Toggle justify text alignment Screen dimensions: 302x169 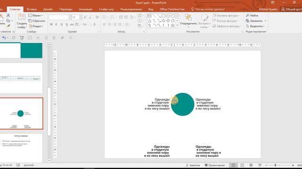120,24
